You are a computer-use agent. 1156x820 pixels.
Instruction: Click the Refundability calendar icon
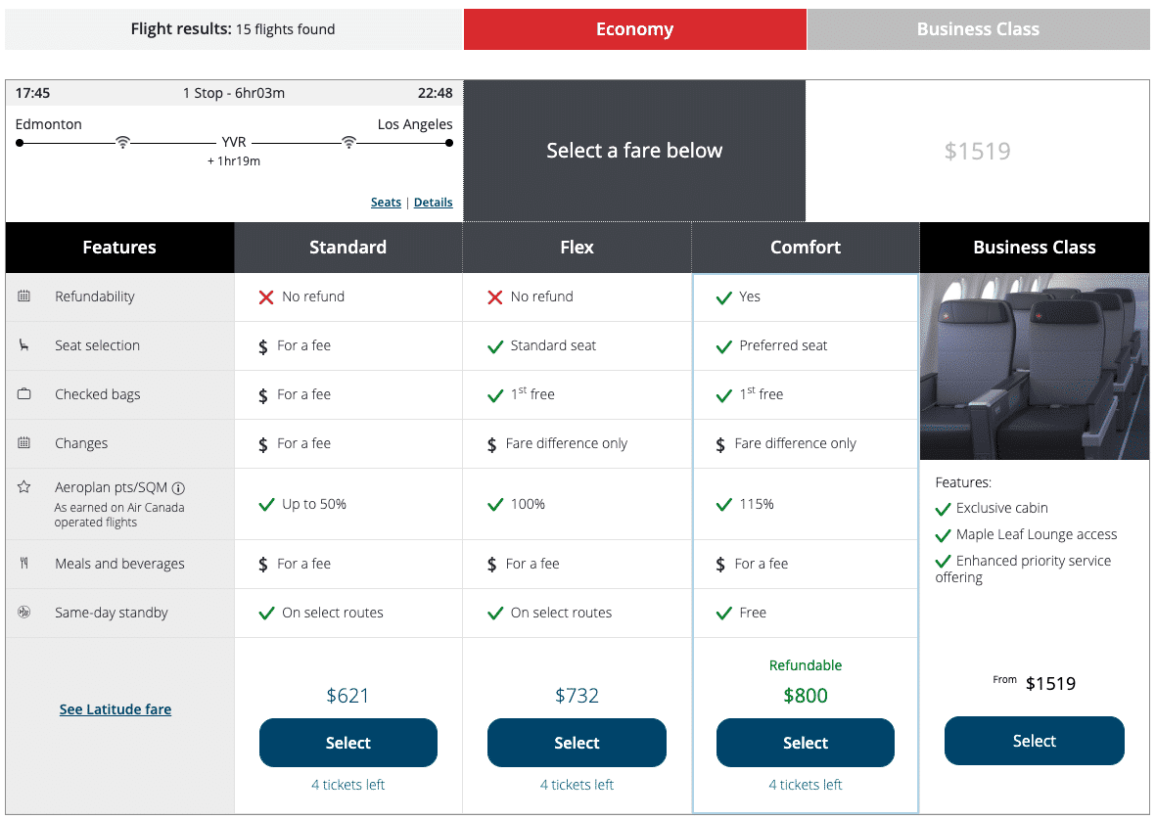tap(24, 296)
